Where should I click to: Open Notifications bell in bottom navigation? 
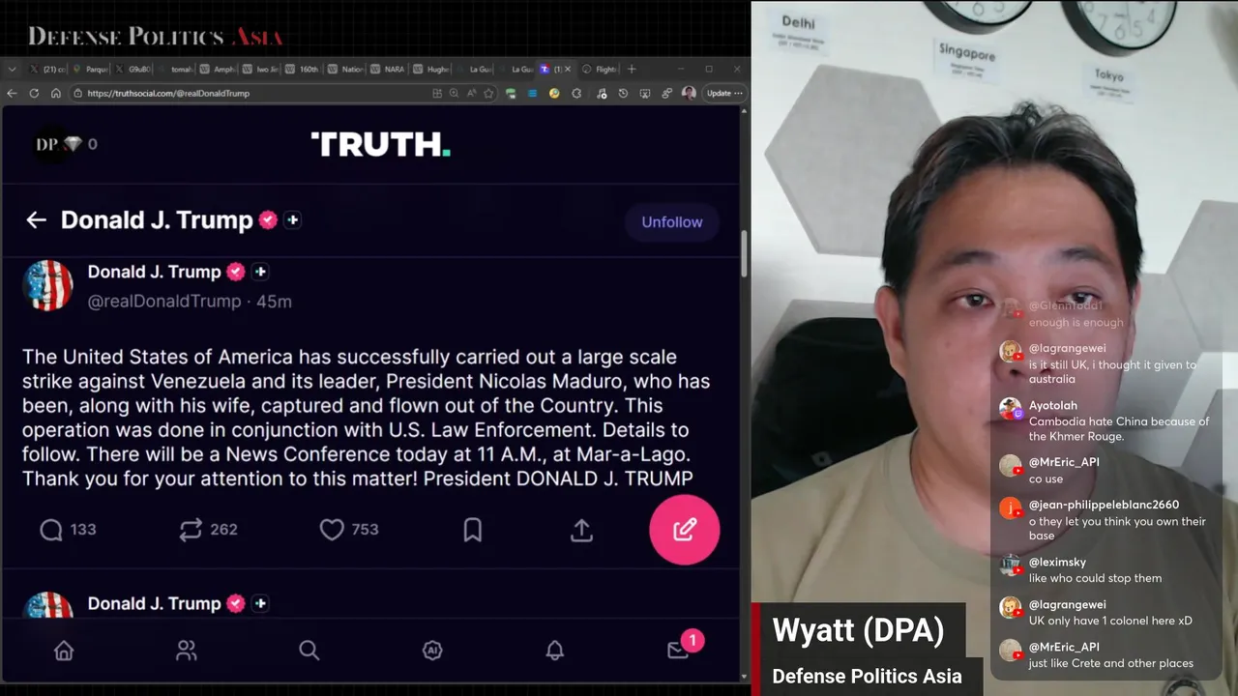(x=555, y=652)
